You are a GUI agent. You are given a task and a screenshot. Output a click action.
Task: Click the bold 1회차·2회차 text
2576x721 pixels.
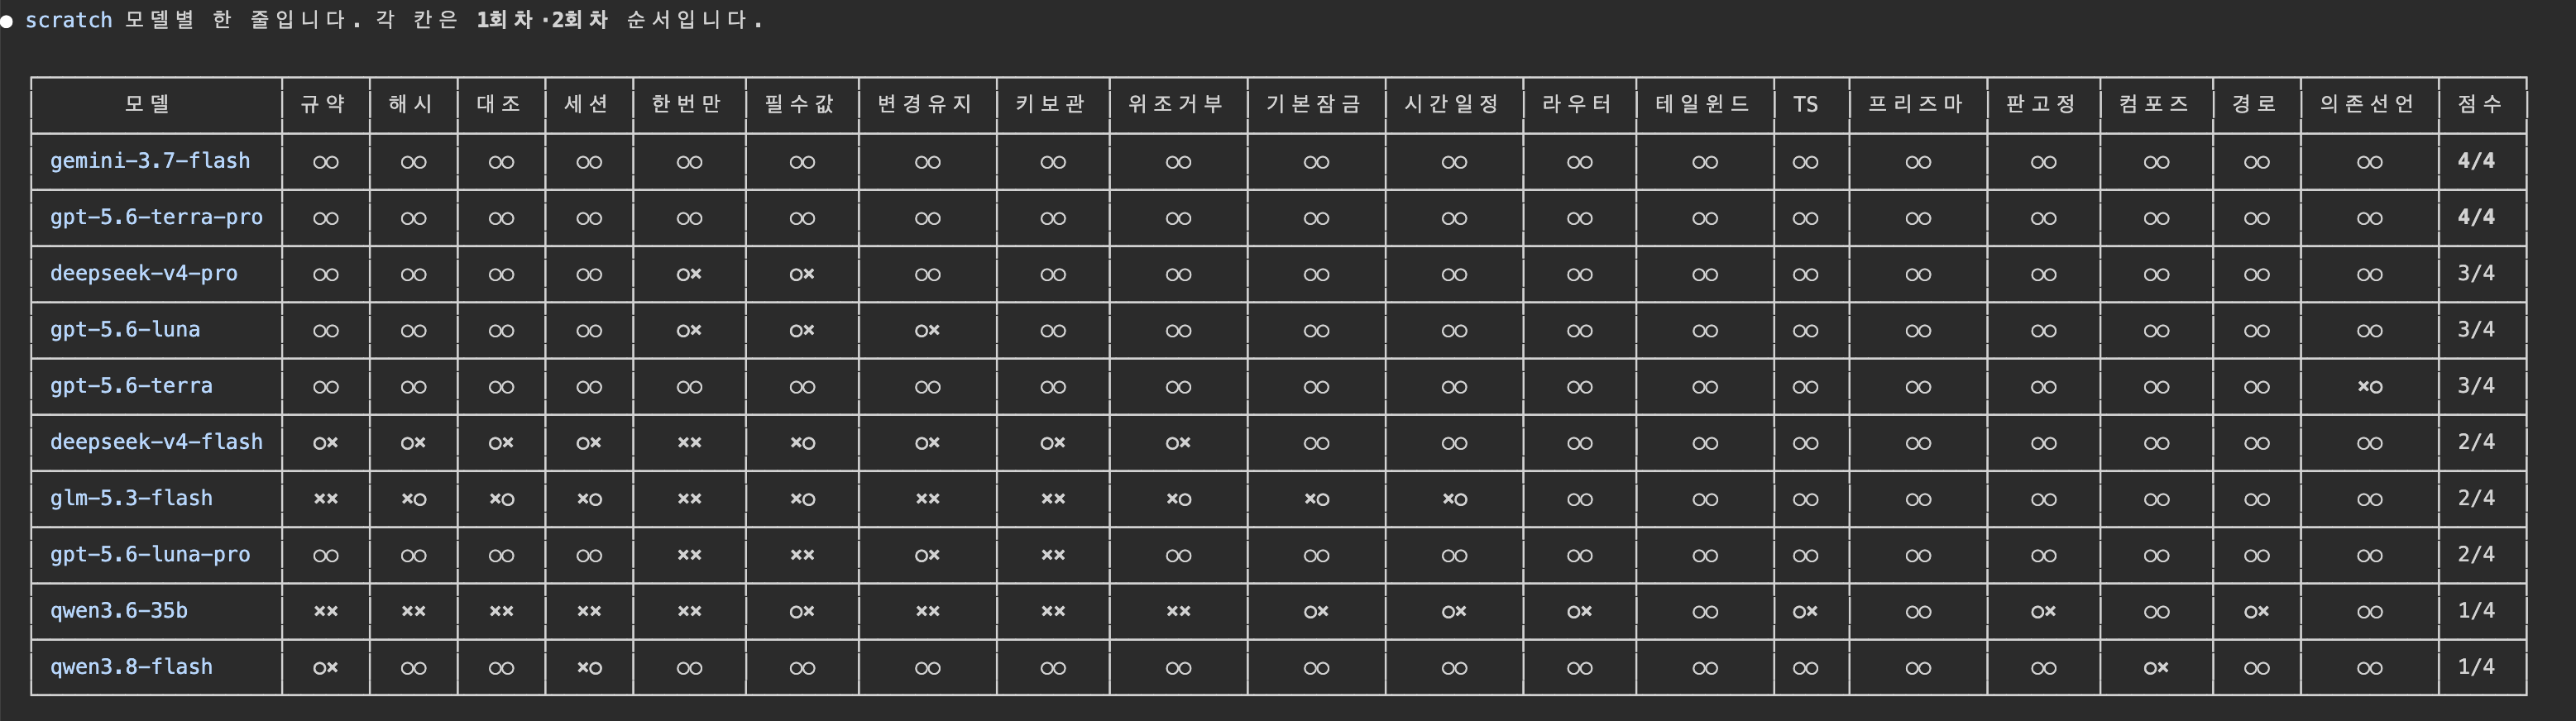click(542, 20)
